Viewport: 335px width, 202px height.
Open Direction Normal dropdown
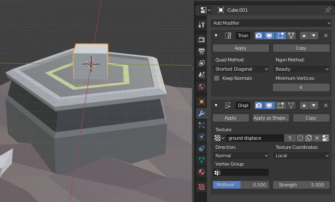click(241, 156)
